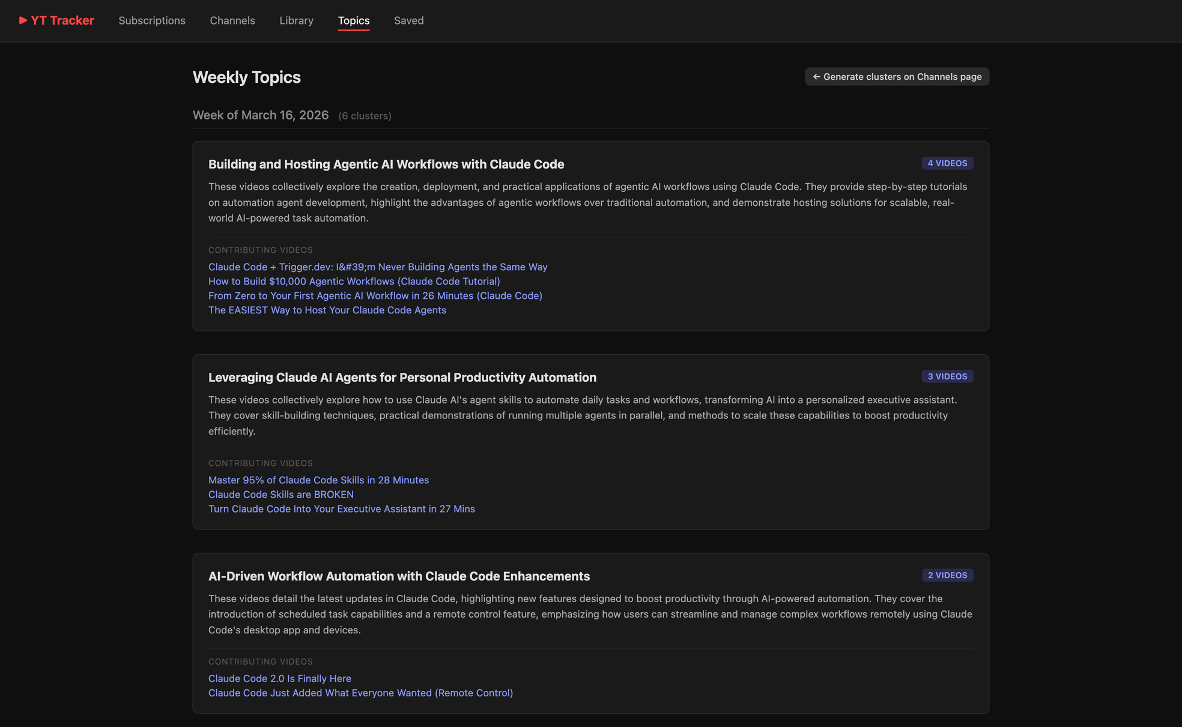Click the 2 VIDEOS badge
1182x727 pixels.
[947, 575]
